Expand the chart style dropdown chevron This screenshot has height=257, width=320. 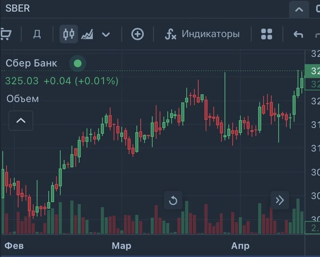(106, 34)
